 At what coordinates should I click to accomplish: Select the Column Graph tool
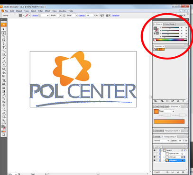(3, 84)
